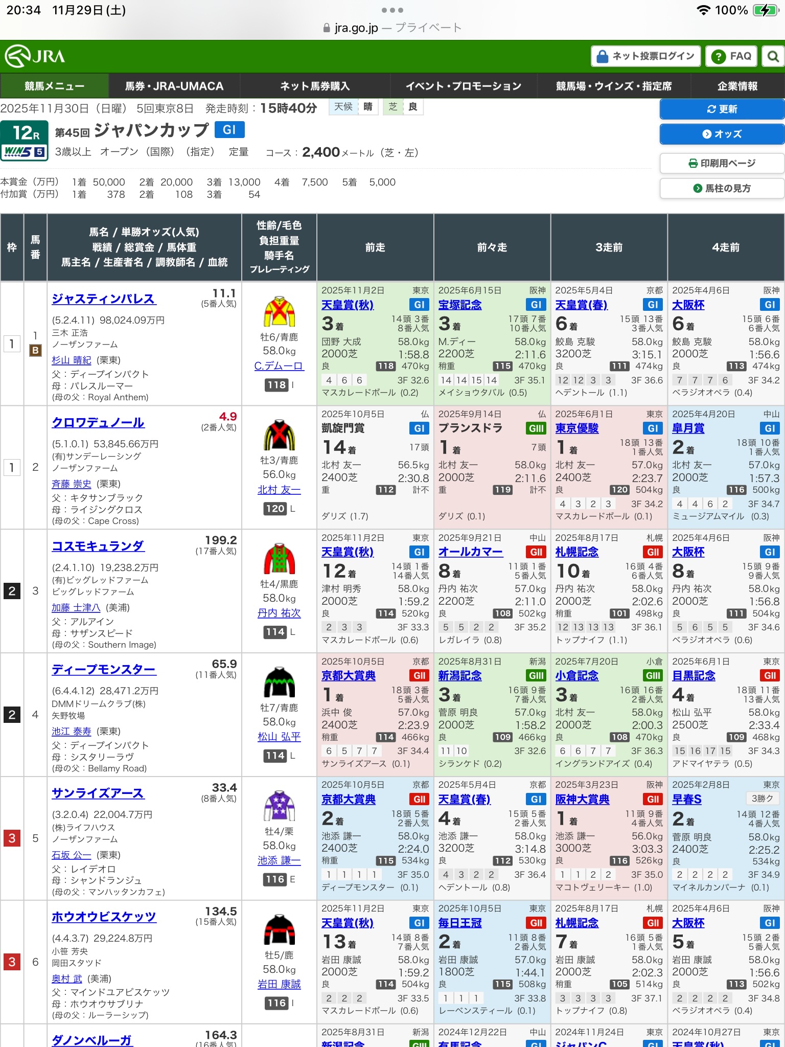Open horse ジャスティンパレス page
The height and width of the screenshot is (1047, 785).
coord(104,299)
